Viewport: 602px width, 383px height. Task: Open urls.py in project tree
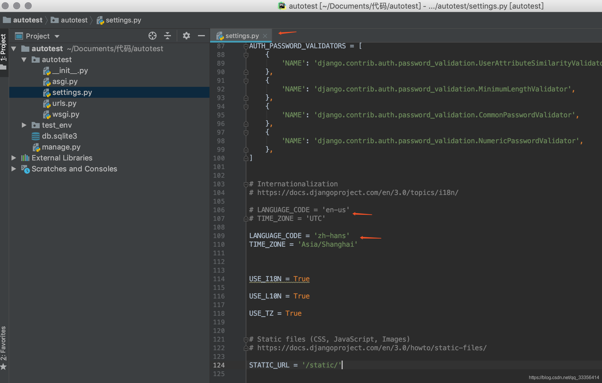tap(64, 103)
